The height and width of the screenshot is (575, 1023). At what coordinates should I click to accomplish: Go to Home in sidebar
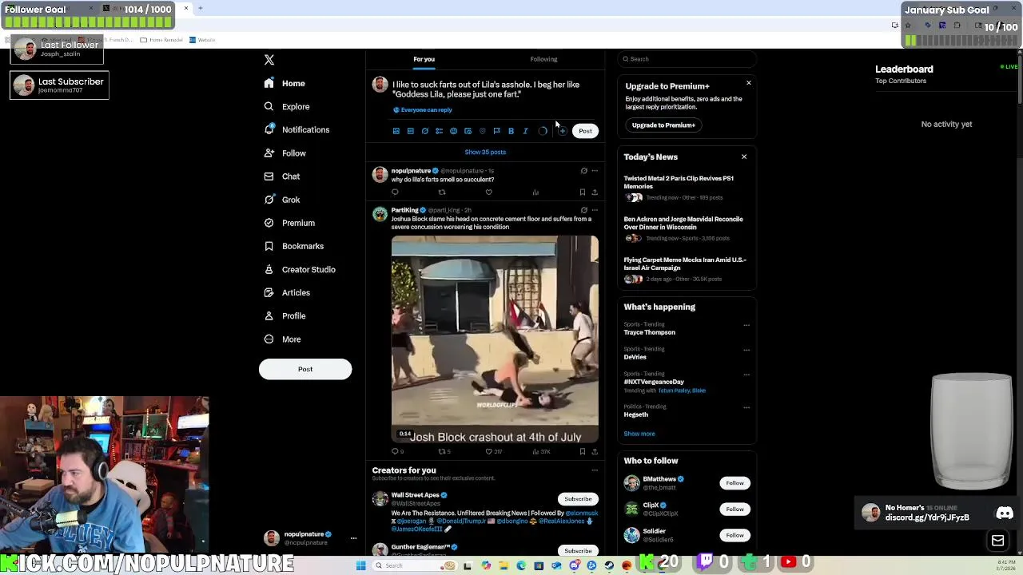285,83
